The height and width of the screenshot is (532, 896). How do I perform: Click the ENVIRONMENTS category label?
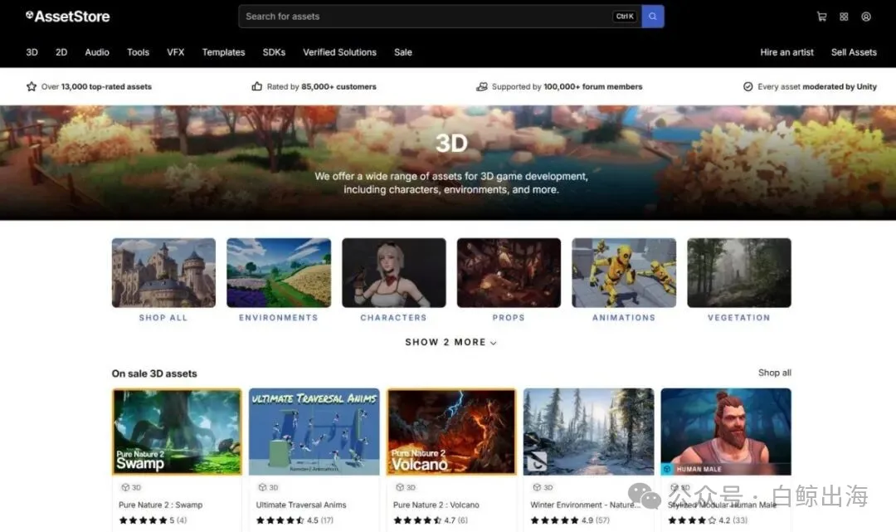click(x=278, y=318)
